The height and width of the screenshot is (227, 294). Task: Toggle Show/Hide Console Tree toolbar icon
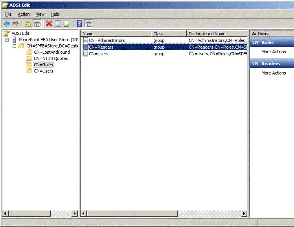37,24
